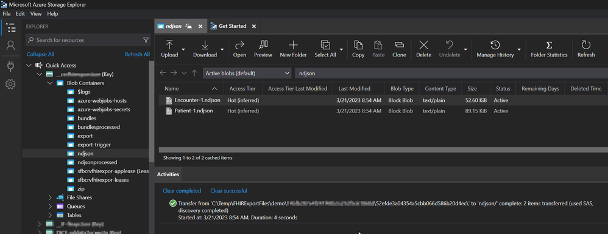
Task: Switch to the Get Started tab
Action: pyautogui.click(x=233, y=26)
